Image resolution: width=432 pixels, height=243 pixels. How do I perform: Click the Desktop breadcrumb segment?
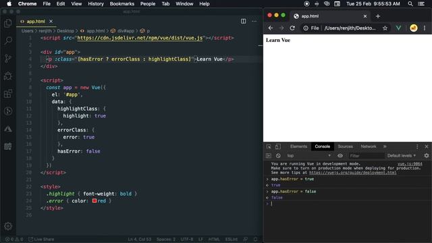coord(65,31)
